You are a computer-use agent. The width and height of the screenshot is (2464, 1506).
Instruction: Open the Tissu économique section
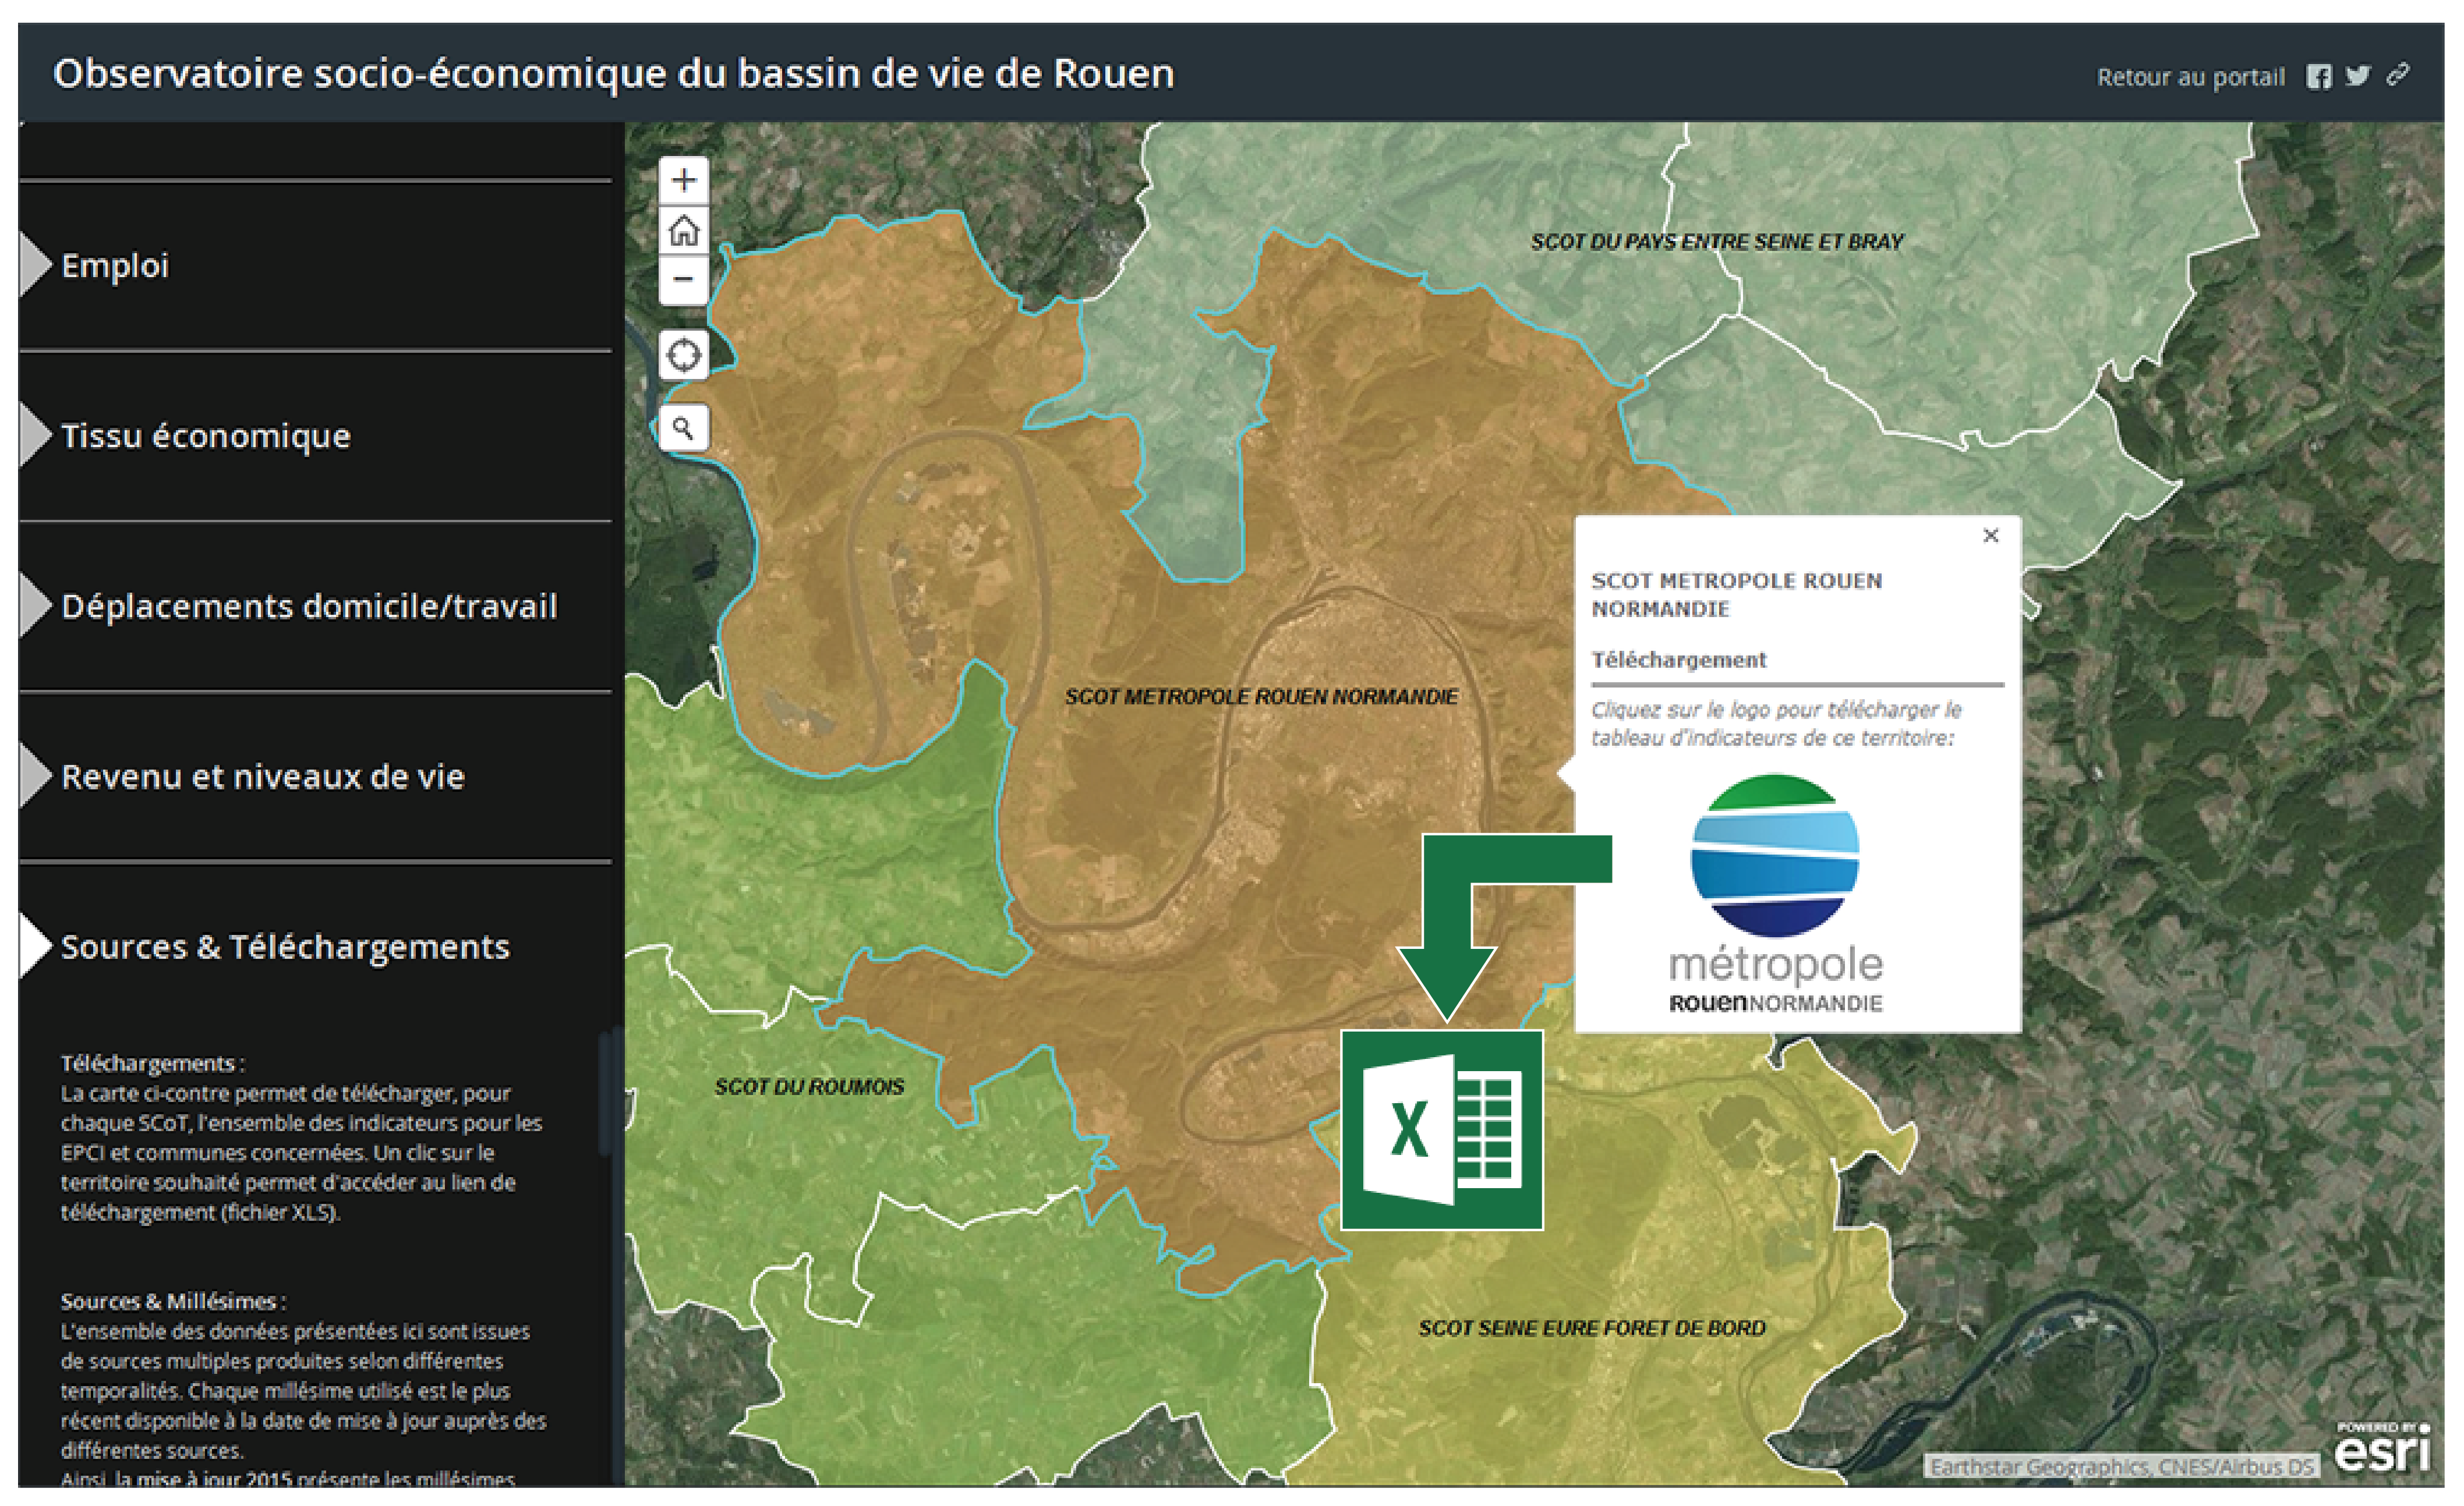pos(315,435)
